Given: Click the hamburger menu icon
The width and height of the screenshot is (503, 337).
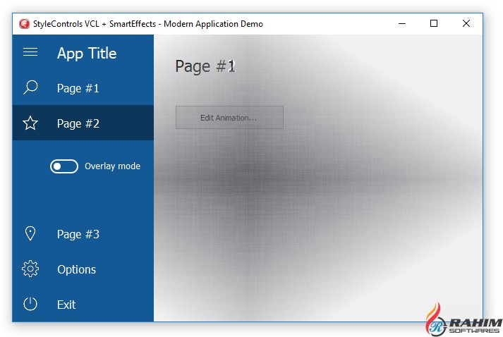Looking at the screenshot, I should click(30, 53).
